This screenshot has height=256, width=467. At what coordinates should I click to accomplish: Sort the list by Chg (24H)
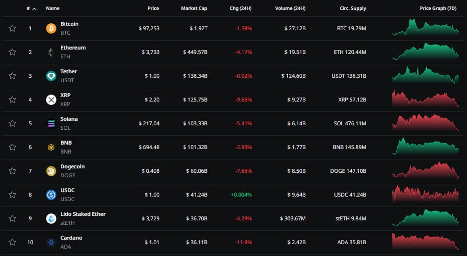coord(240,8)
